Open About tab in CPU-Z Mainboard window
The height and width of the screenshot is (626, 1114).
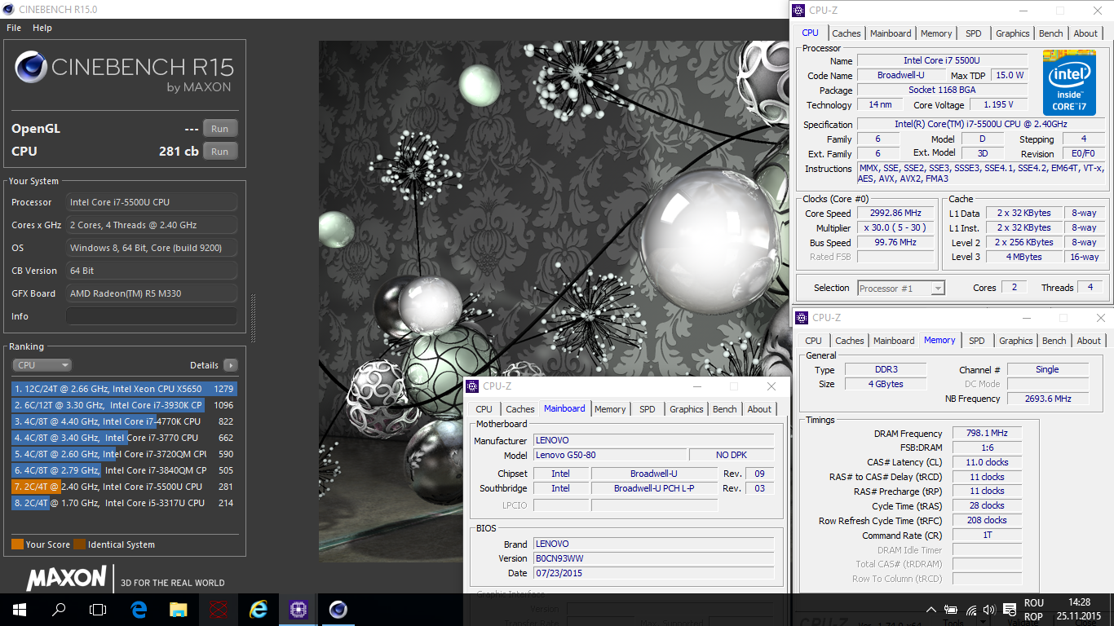759,409
